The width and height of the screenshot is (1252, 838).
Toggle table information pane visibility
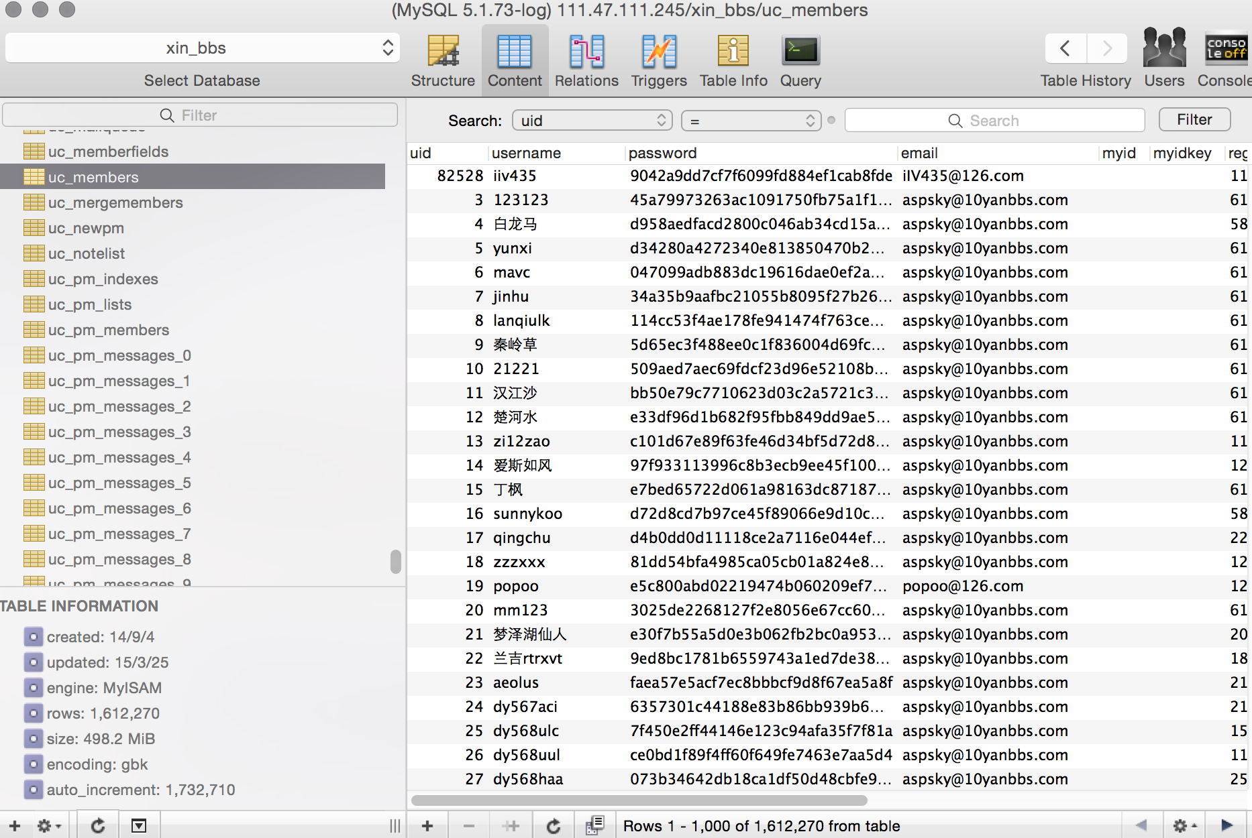click(x=139, y=825)
